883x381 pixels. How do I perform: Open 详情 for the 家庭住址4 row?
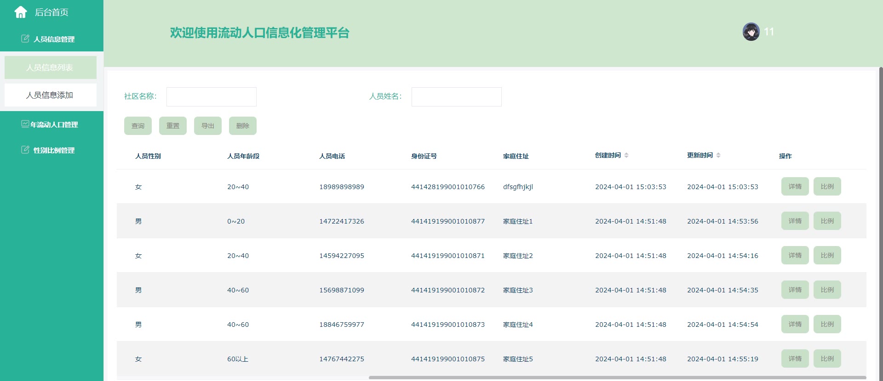click(795, 324)
